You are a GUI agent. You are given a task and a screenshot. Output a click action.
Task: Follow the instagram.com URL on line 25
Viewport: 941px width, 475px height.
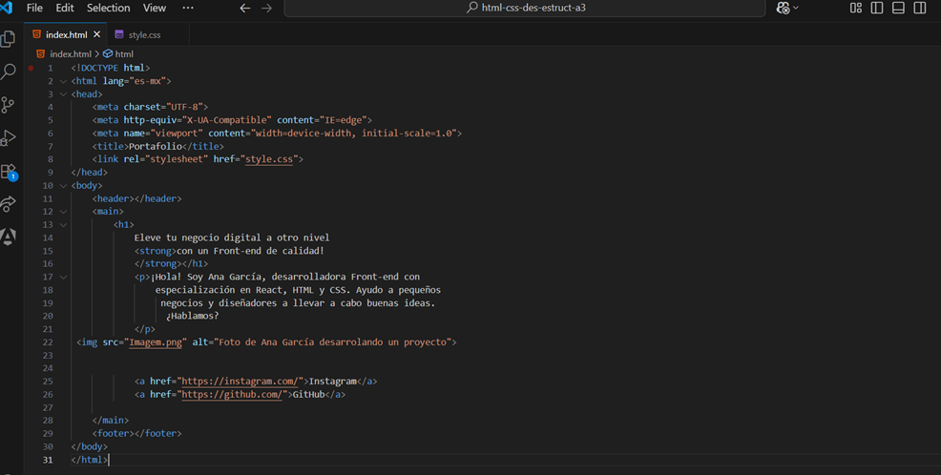(240, 382)
